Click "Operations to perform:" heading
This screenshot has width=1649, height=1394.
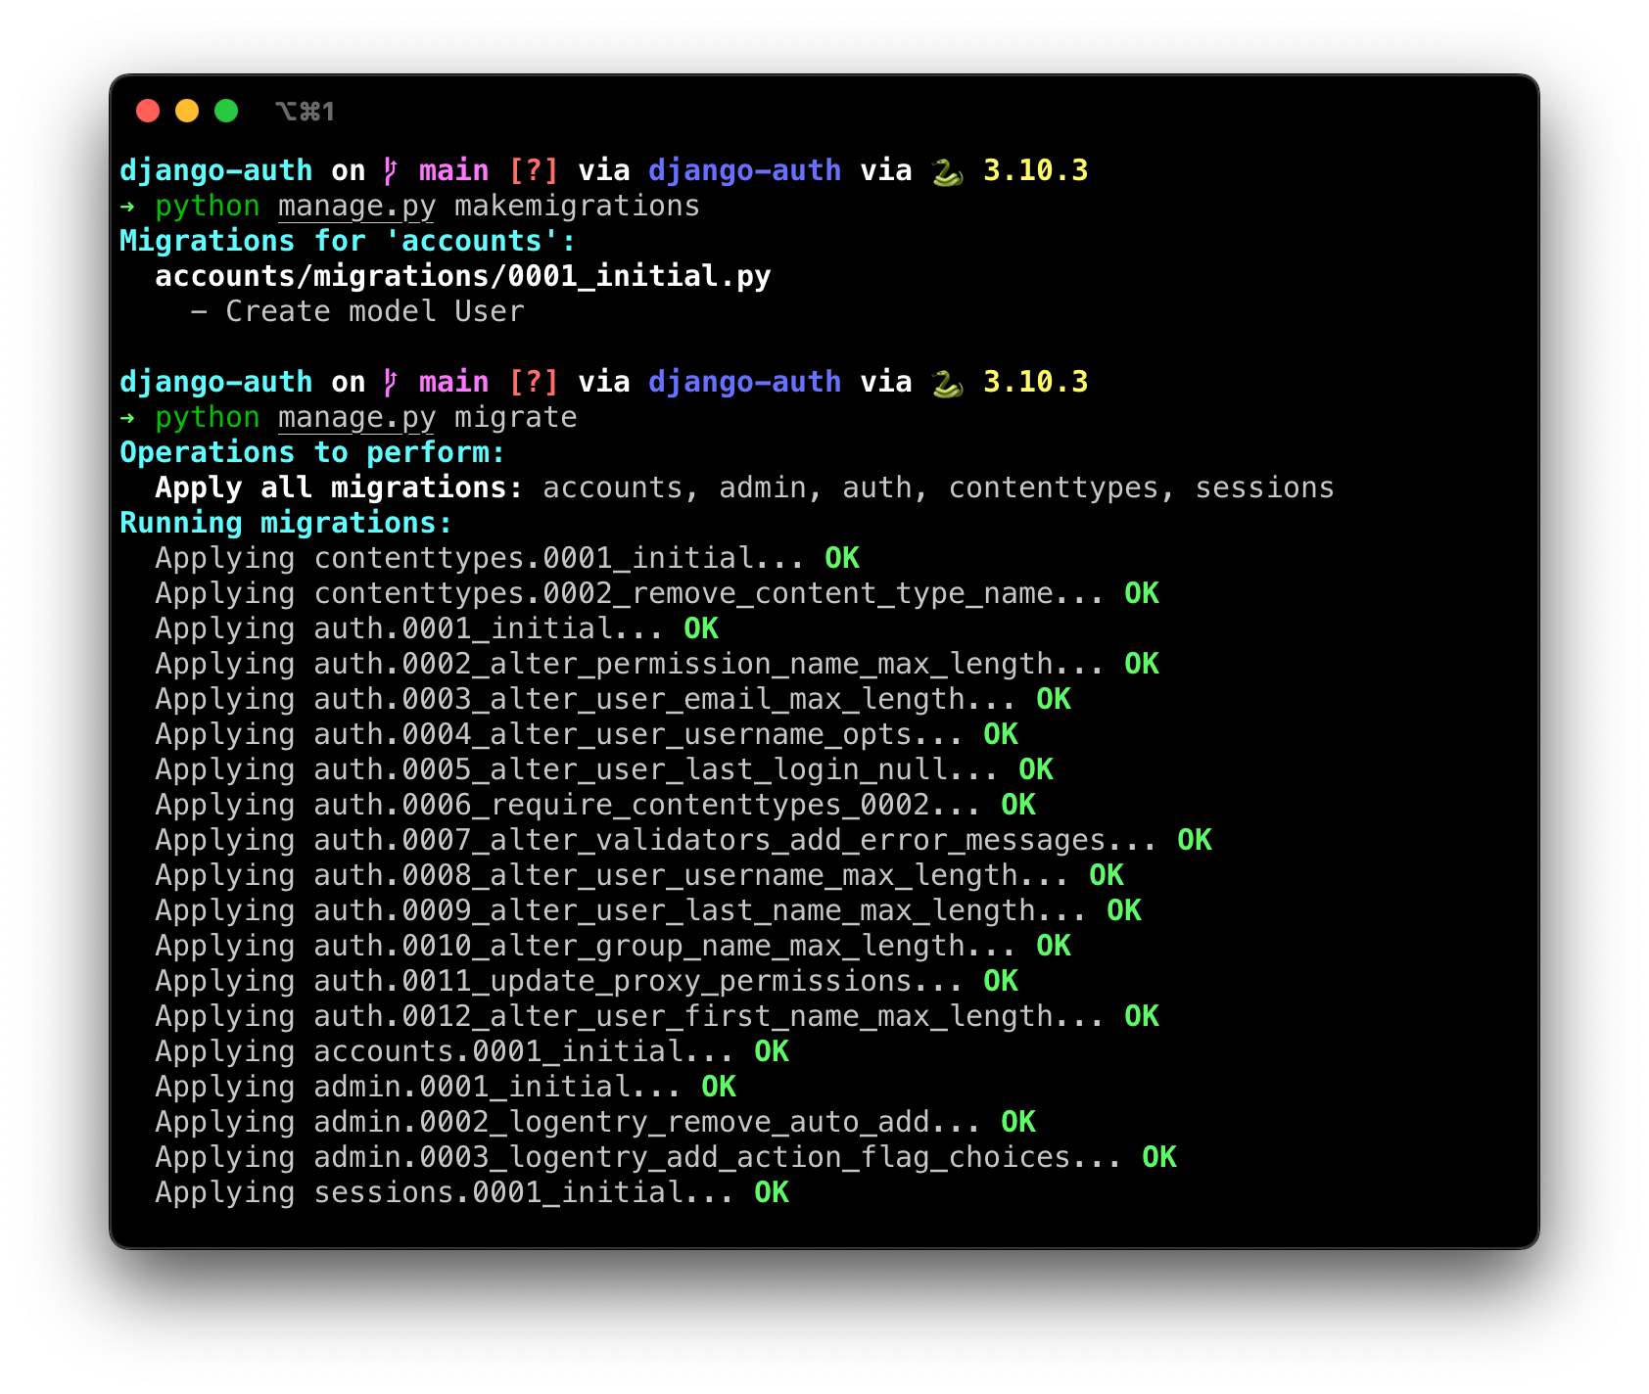(312, 452)
